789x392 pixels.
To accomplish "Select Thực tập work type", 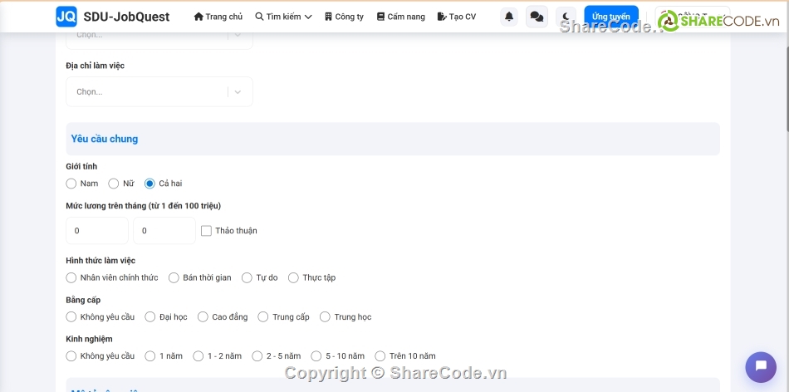I will [293, 277].
